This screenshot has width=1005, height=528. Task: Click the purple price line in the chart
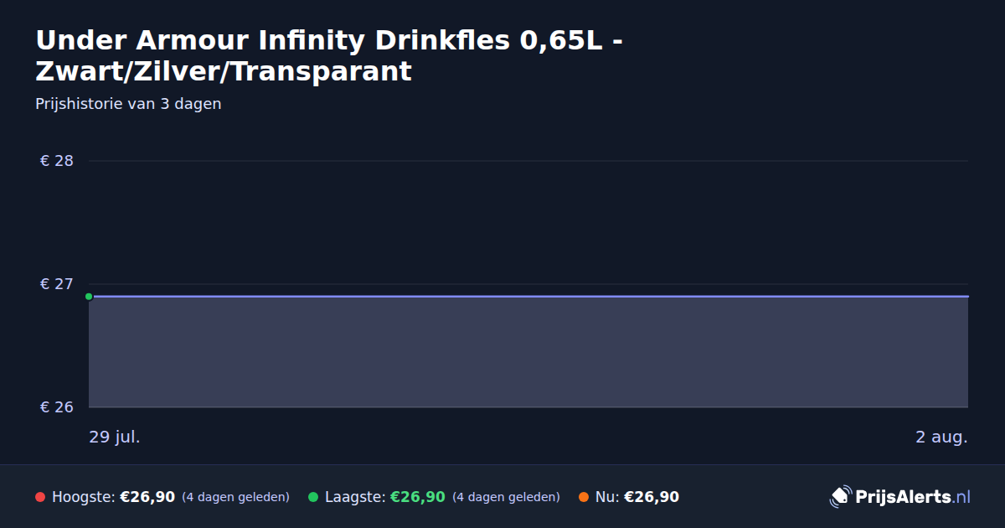click(x=528, y=296)
